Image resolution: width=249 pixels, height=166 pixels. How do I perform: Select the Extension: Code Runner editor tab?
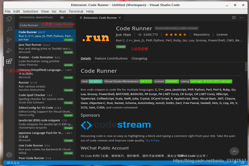[x=100, y=18]
